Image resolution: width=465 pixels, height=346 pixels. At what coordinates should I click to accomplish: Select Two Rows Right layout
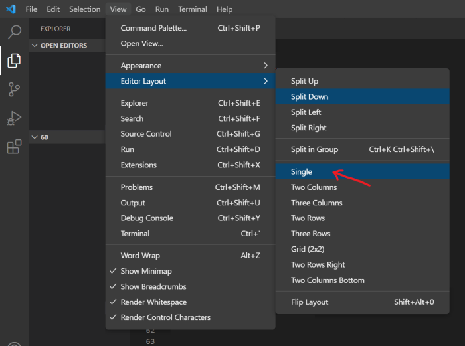tap(363, 264)
